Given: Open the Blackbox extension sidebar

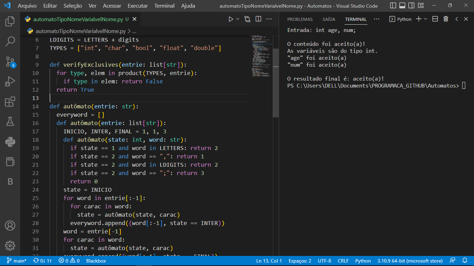Looking at the screenshot, I should pyautogui.click(x=10, y=181).
